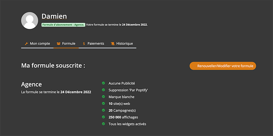Screen dimensions: 273x136
Task: Click the green check next to Marque blanche
Action: pos(103,97)
